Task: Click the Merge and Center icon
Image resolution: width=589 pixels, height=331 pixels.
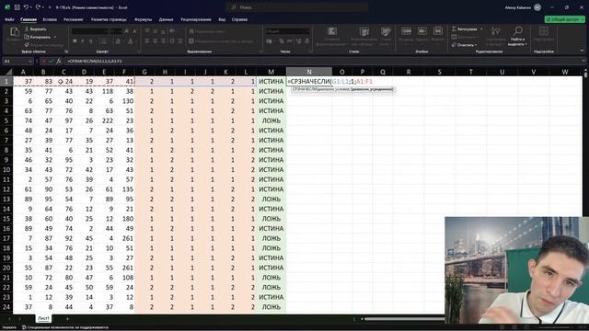Action: (x=191, y=40)
